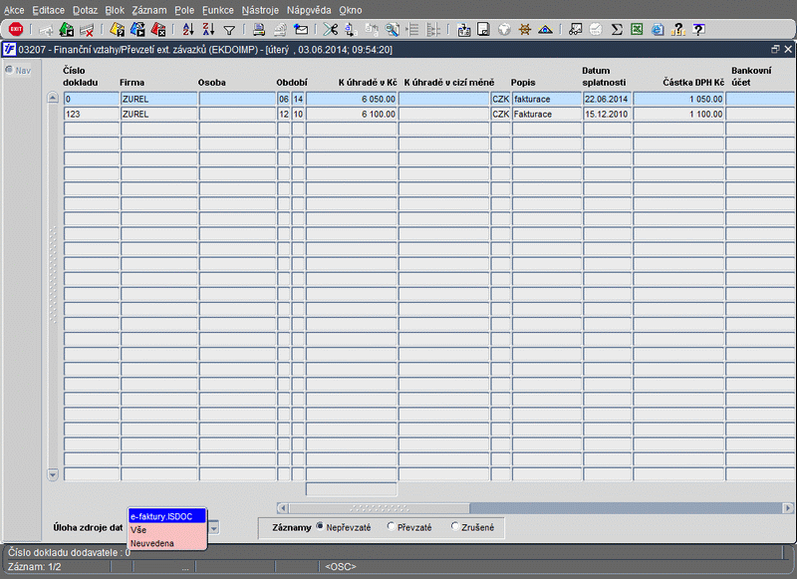The image size is (797, 579).
Task: Click the amount cell 6 050.00
Action: coord(352,99)
